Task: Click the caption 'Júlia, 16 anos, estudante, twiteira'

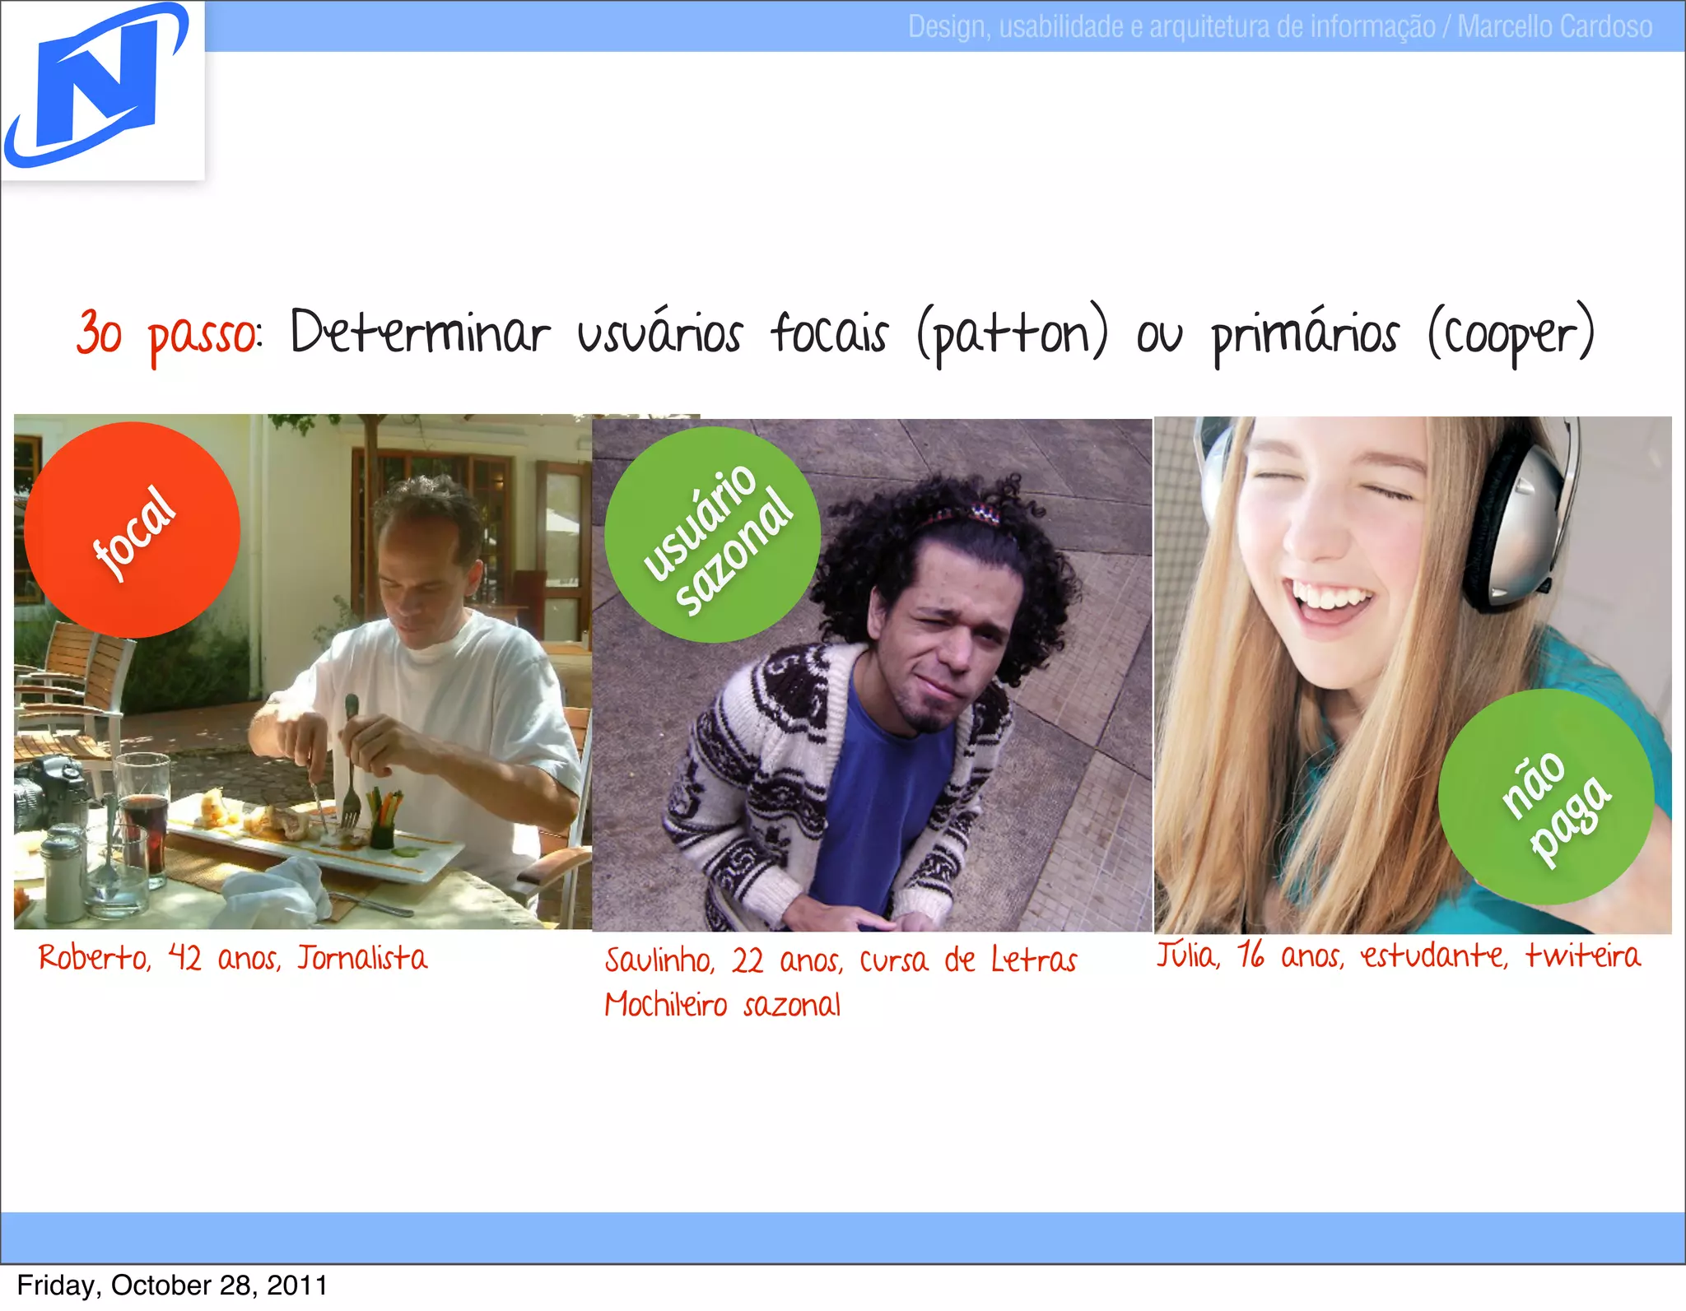Action: click(x=1398, y=955)
